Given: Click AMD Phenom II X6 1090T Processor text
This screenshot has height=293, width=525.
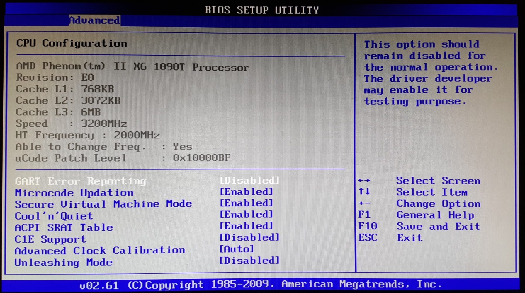Looking at the screenshot, I should 132,67.
